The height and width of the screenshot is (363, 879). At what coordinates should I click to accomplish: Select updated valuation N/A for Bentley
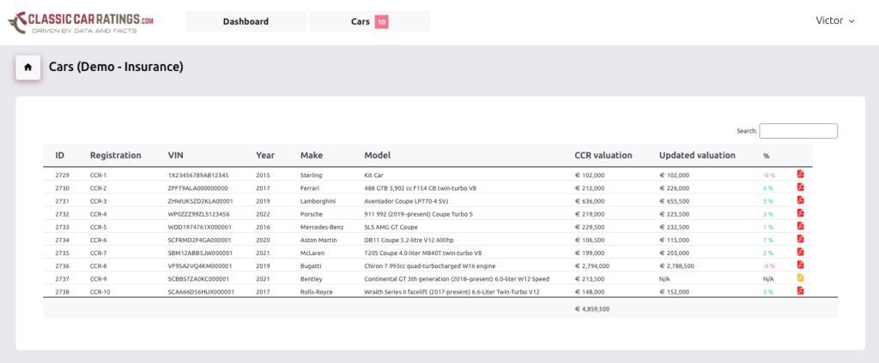(664, 278)
